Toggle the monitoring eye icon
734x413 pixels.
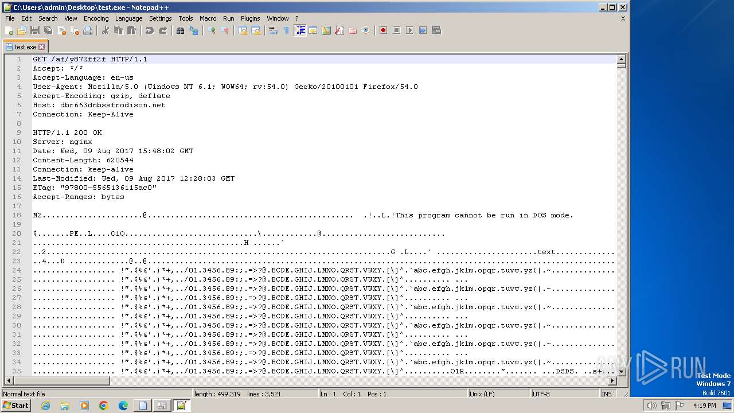click(x=366, y=30)
